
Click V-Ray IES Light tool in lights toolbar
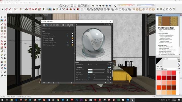tap(144, 9)
